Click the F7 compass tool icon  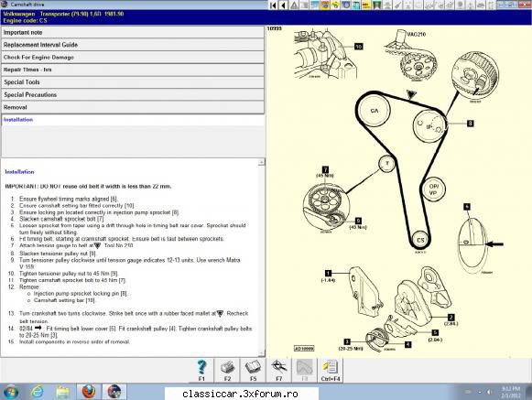[x=279, y=370]
